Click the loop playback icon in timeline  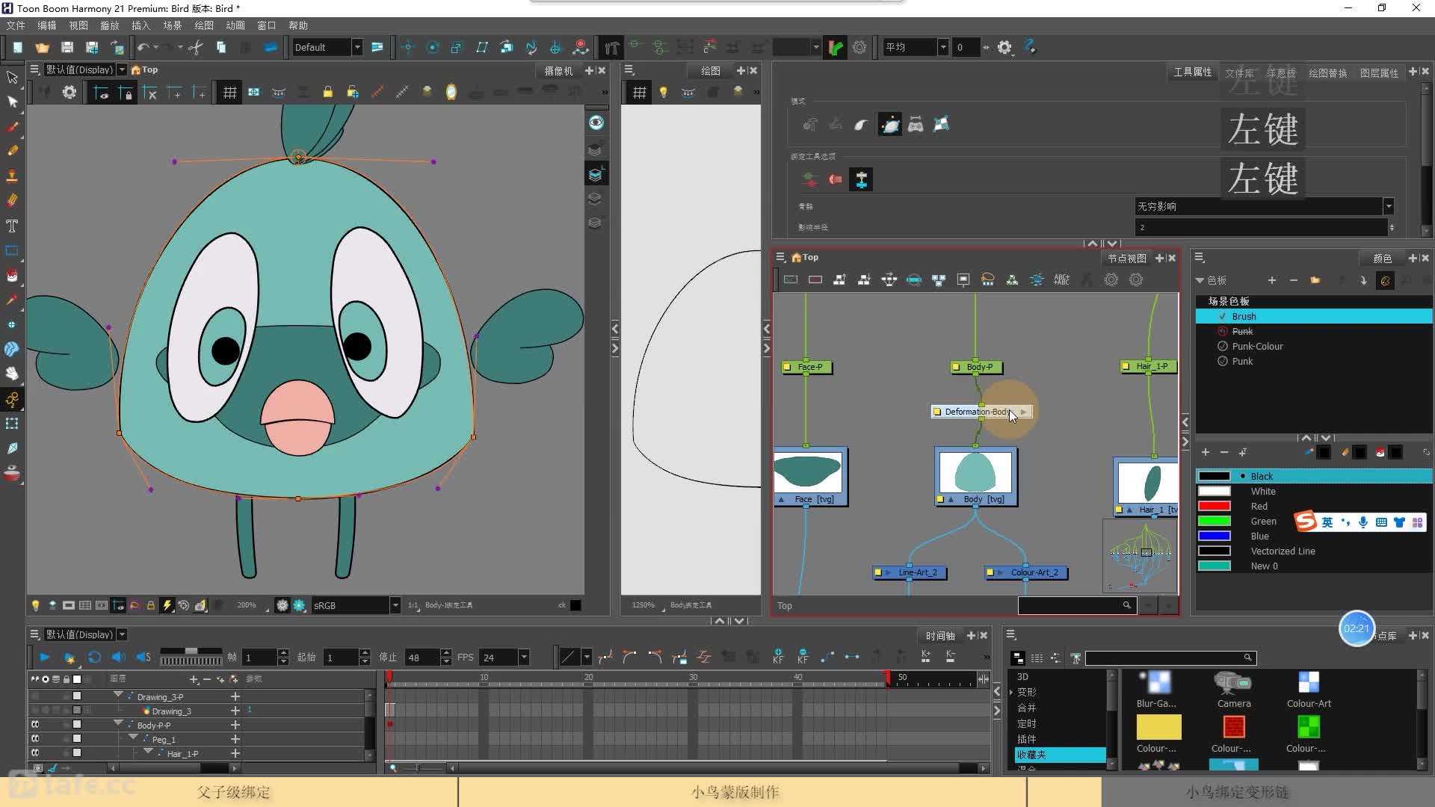[94, 658]
